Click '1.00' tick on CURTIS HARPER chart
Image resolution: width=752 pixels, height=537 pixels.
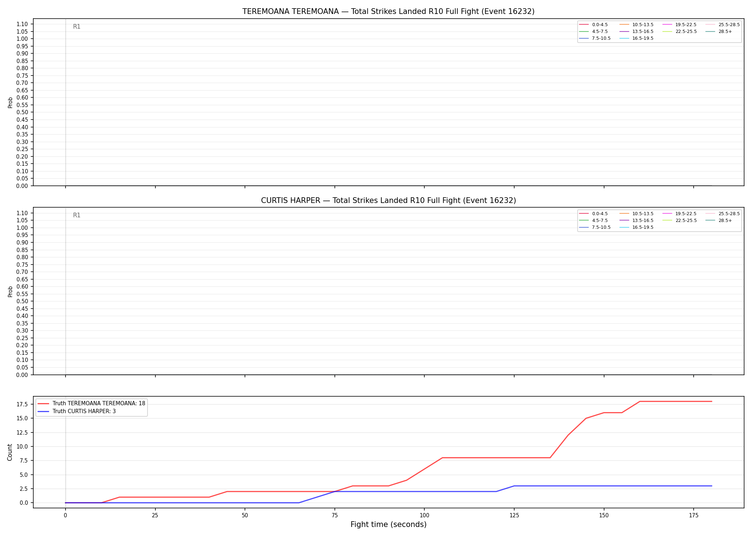pyautogui.click(x=22, y=228)
